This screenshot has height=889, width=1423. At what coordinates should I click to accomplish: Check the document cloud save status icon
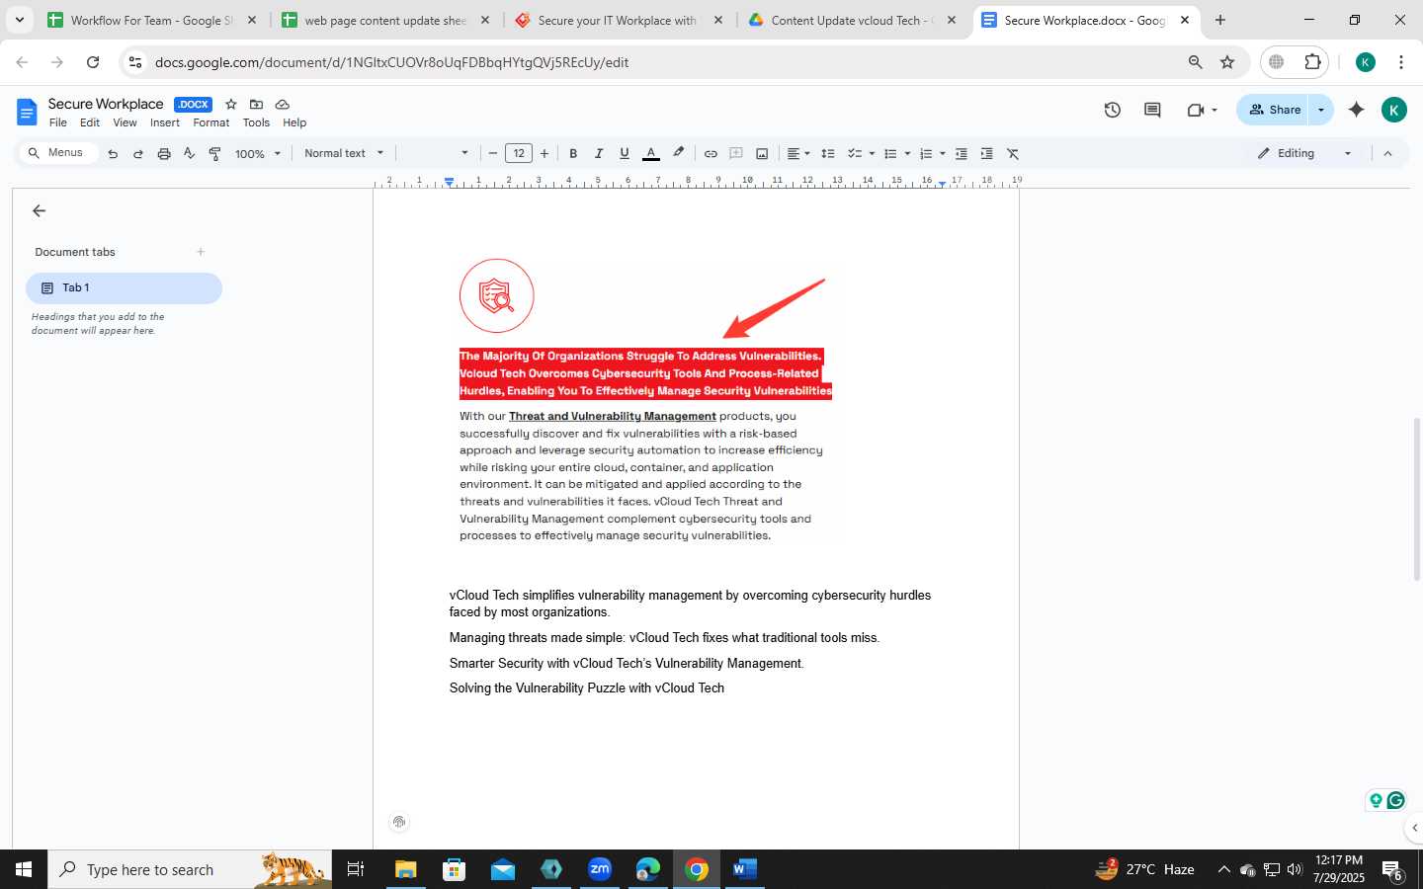[x=283, y=104]
